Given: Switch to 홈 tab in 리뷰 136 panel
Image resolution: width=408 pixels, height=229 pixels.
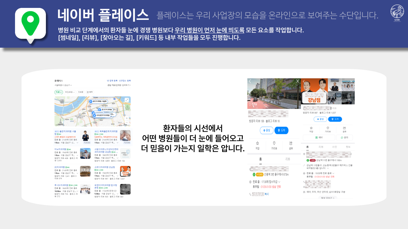Looking at the screenshot, I should [260, 159].
